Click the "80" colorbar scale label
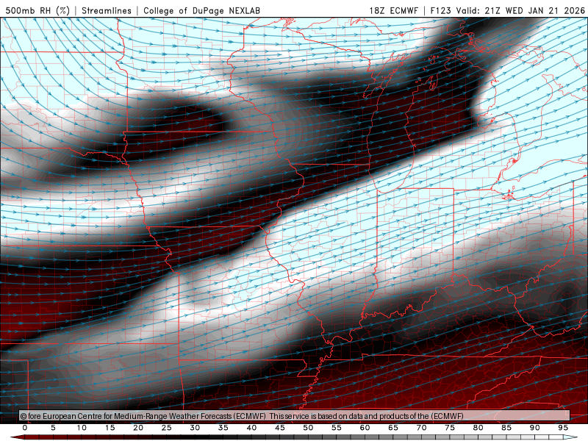This screenshot has height=441, width=588. [x=478, y=428]
